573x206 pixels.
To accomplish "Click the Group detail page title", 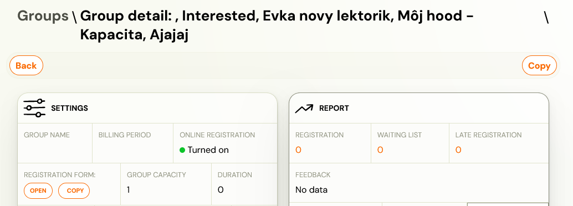I will coord(277,25).
